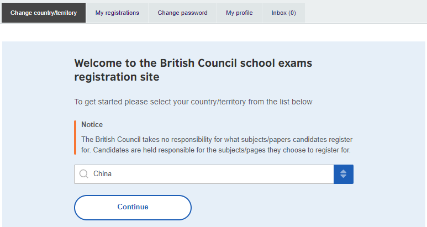427x227 pixels.
Task: Click the magnifying glass search icon
Action: click(x=83, y=173)
